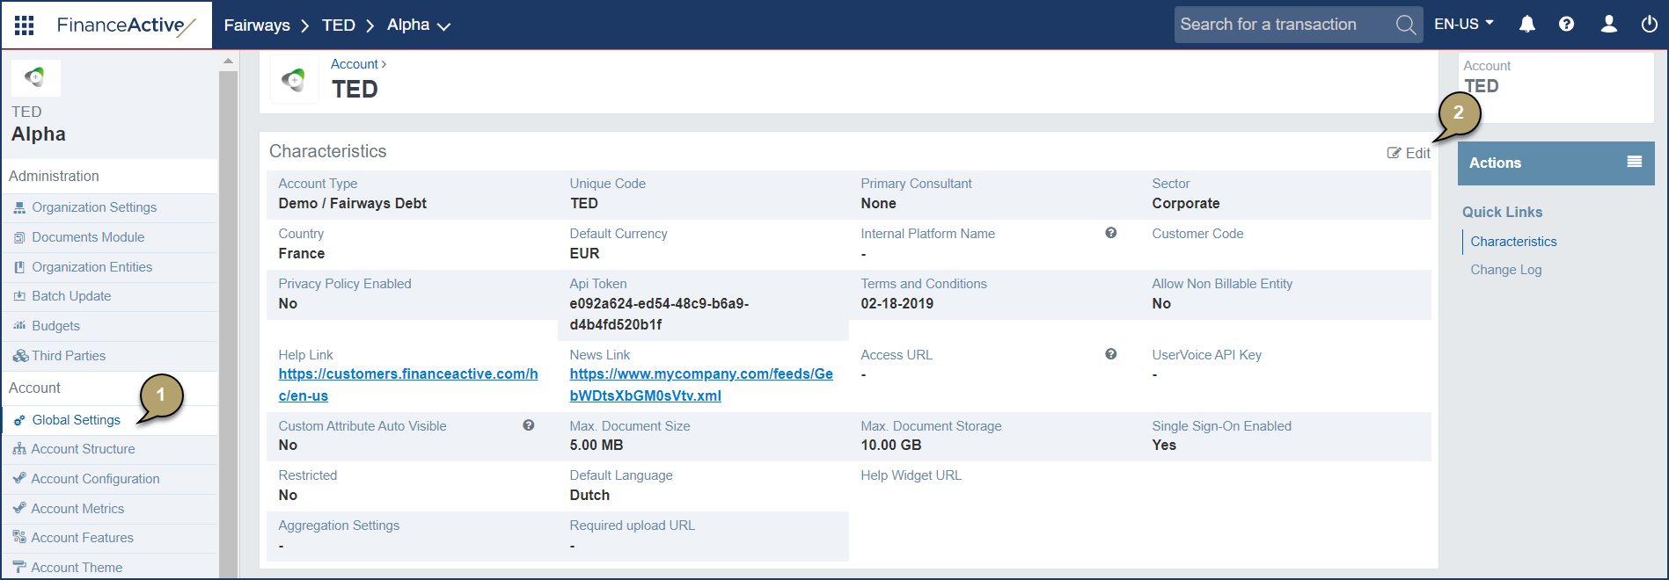This screenshot has height=580, width=1669.
Task: Click the search magnifier icon
Action: (1406, 25)
